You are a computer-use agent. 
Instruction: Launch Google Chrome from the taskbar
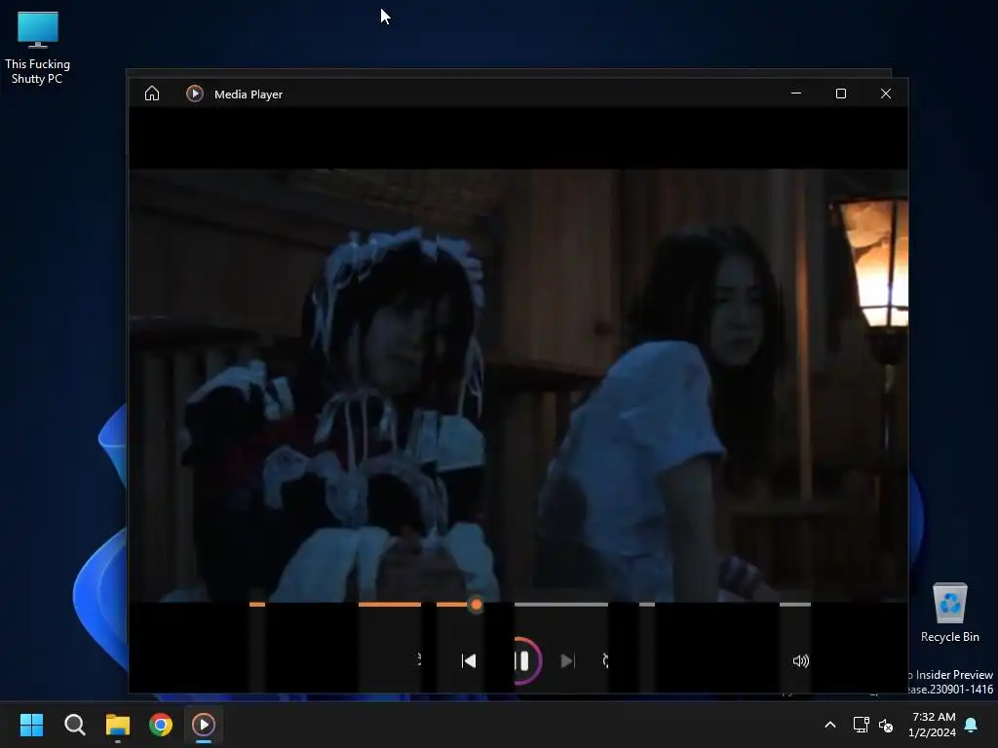(161, 725)
